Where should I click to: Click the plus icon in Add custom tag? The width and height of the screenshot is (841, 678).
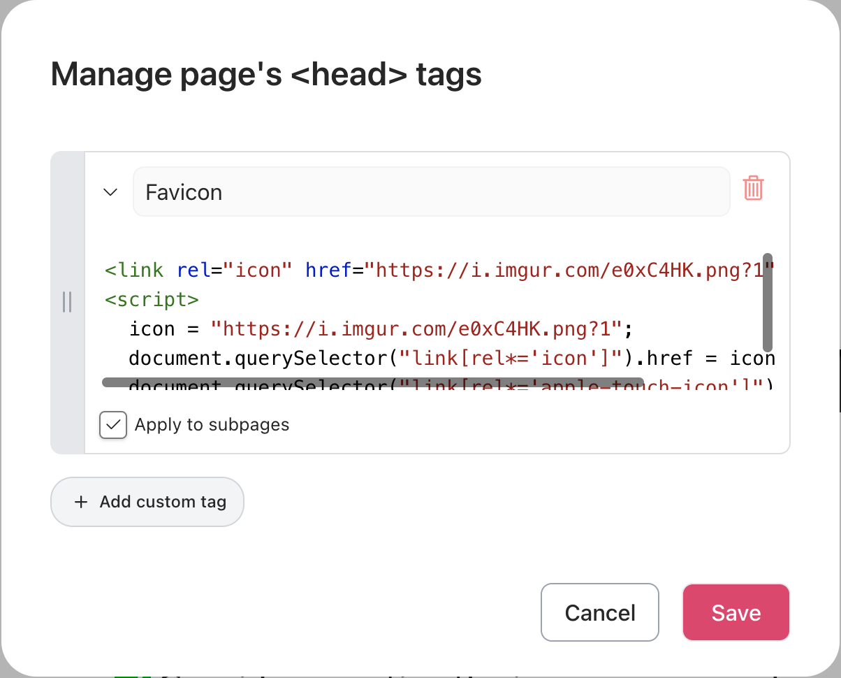click(81, 502)
